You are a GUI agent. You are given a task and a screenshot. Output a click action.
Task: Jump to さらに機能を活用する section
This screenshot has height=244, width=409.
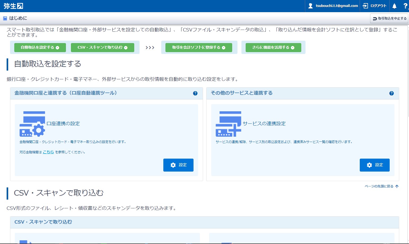click(x=273, y=48)
